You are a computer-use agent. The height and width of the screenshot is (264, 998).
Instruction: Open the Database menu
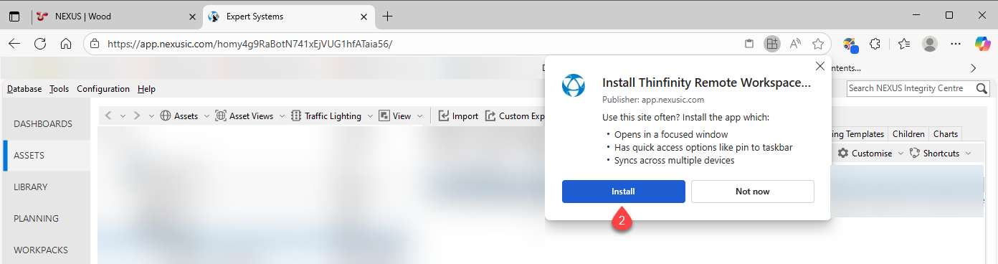click(x=24, y=89)
